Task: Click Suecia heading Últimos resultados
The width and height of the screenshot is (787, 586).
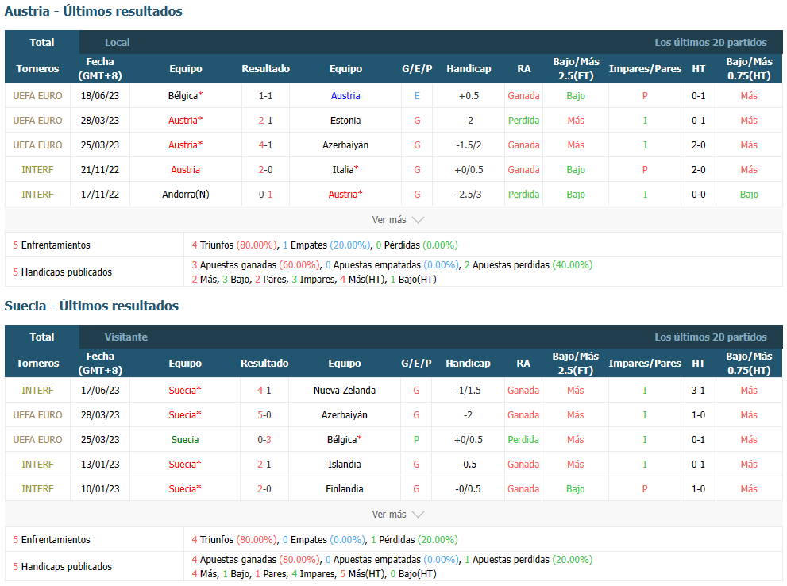Action: coord(91,306)
